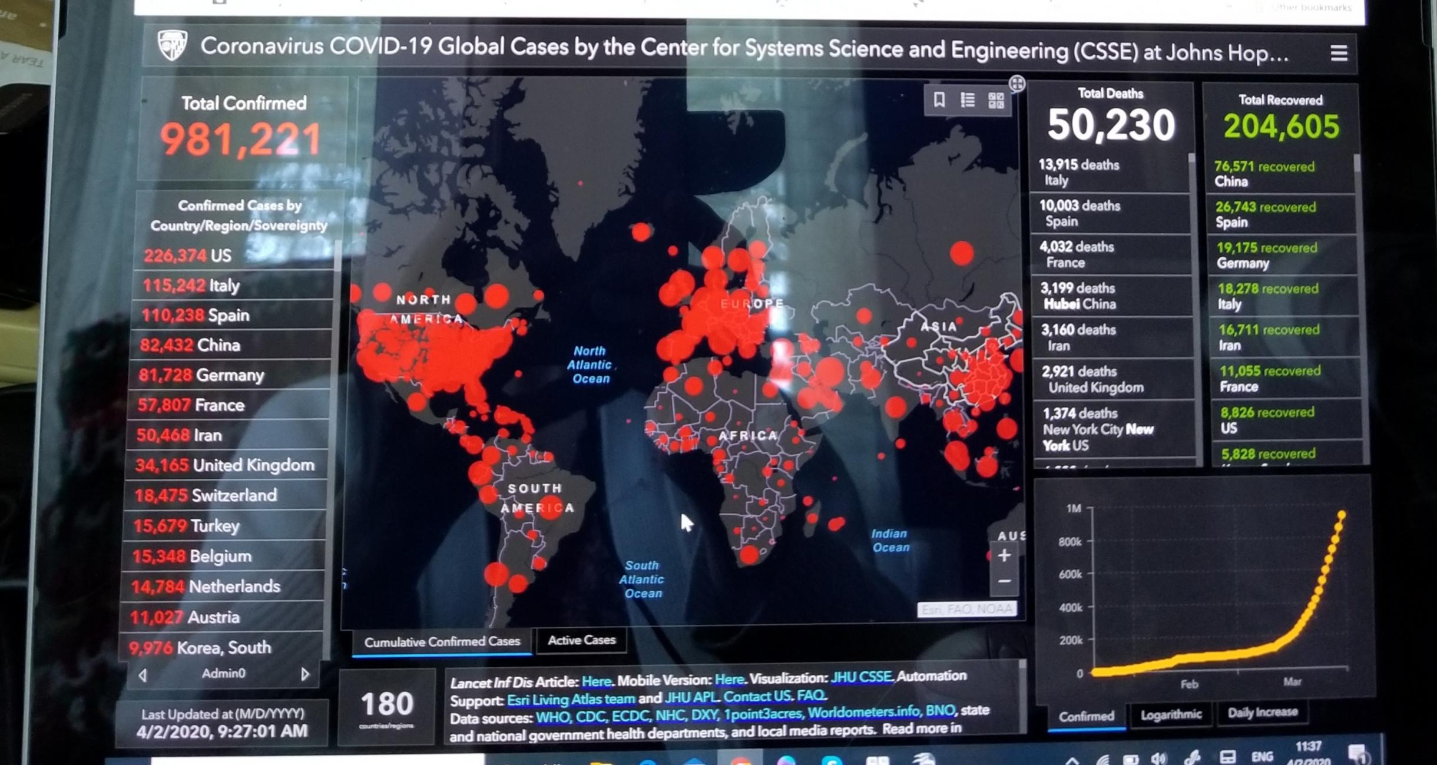Click the confirmed cases list scrollbar
Viewport: 1437px width, 765px height.
click(338, 255)
